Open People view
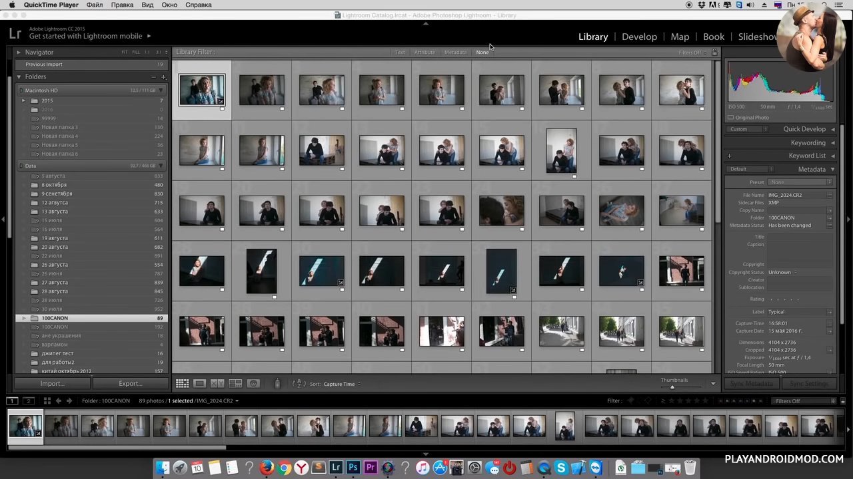Viewport: 853px width, 479px height. [x=253, y=384]
